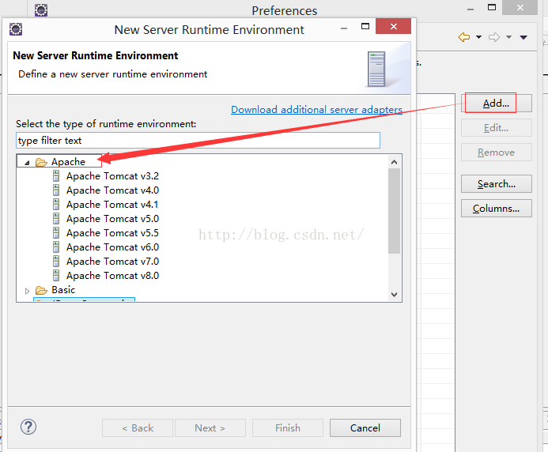
Task: Click the runtime list scrollbar thumb
Action: pyautogui.click(x=395, y=211)
